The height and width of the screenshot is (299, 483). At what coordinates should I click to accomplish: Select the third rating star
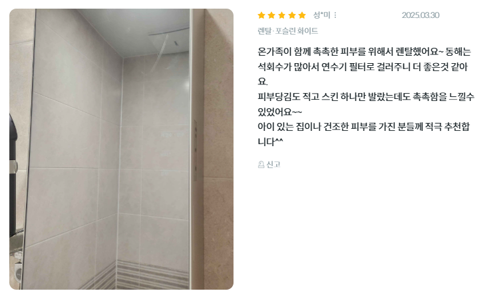281,15
